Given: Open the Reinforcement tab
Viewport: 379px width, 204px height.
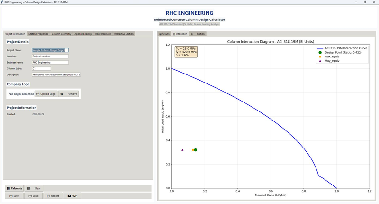Looking at the screenshot, I should (x=103, y=34).
